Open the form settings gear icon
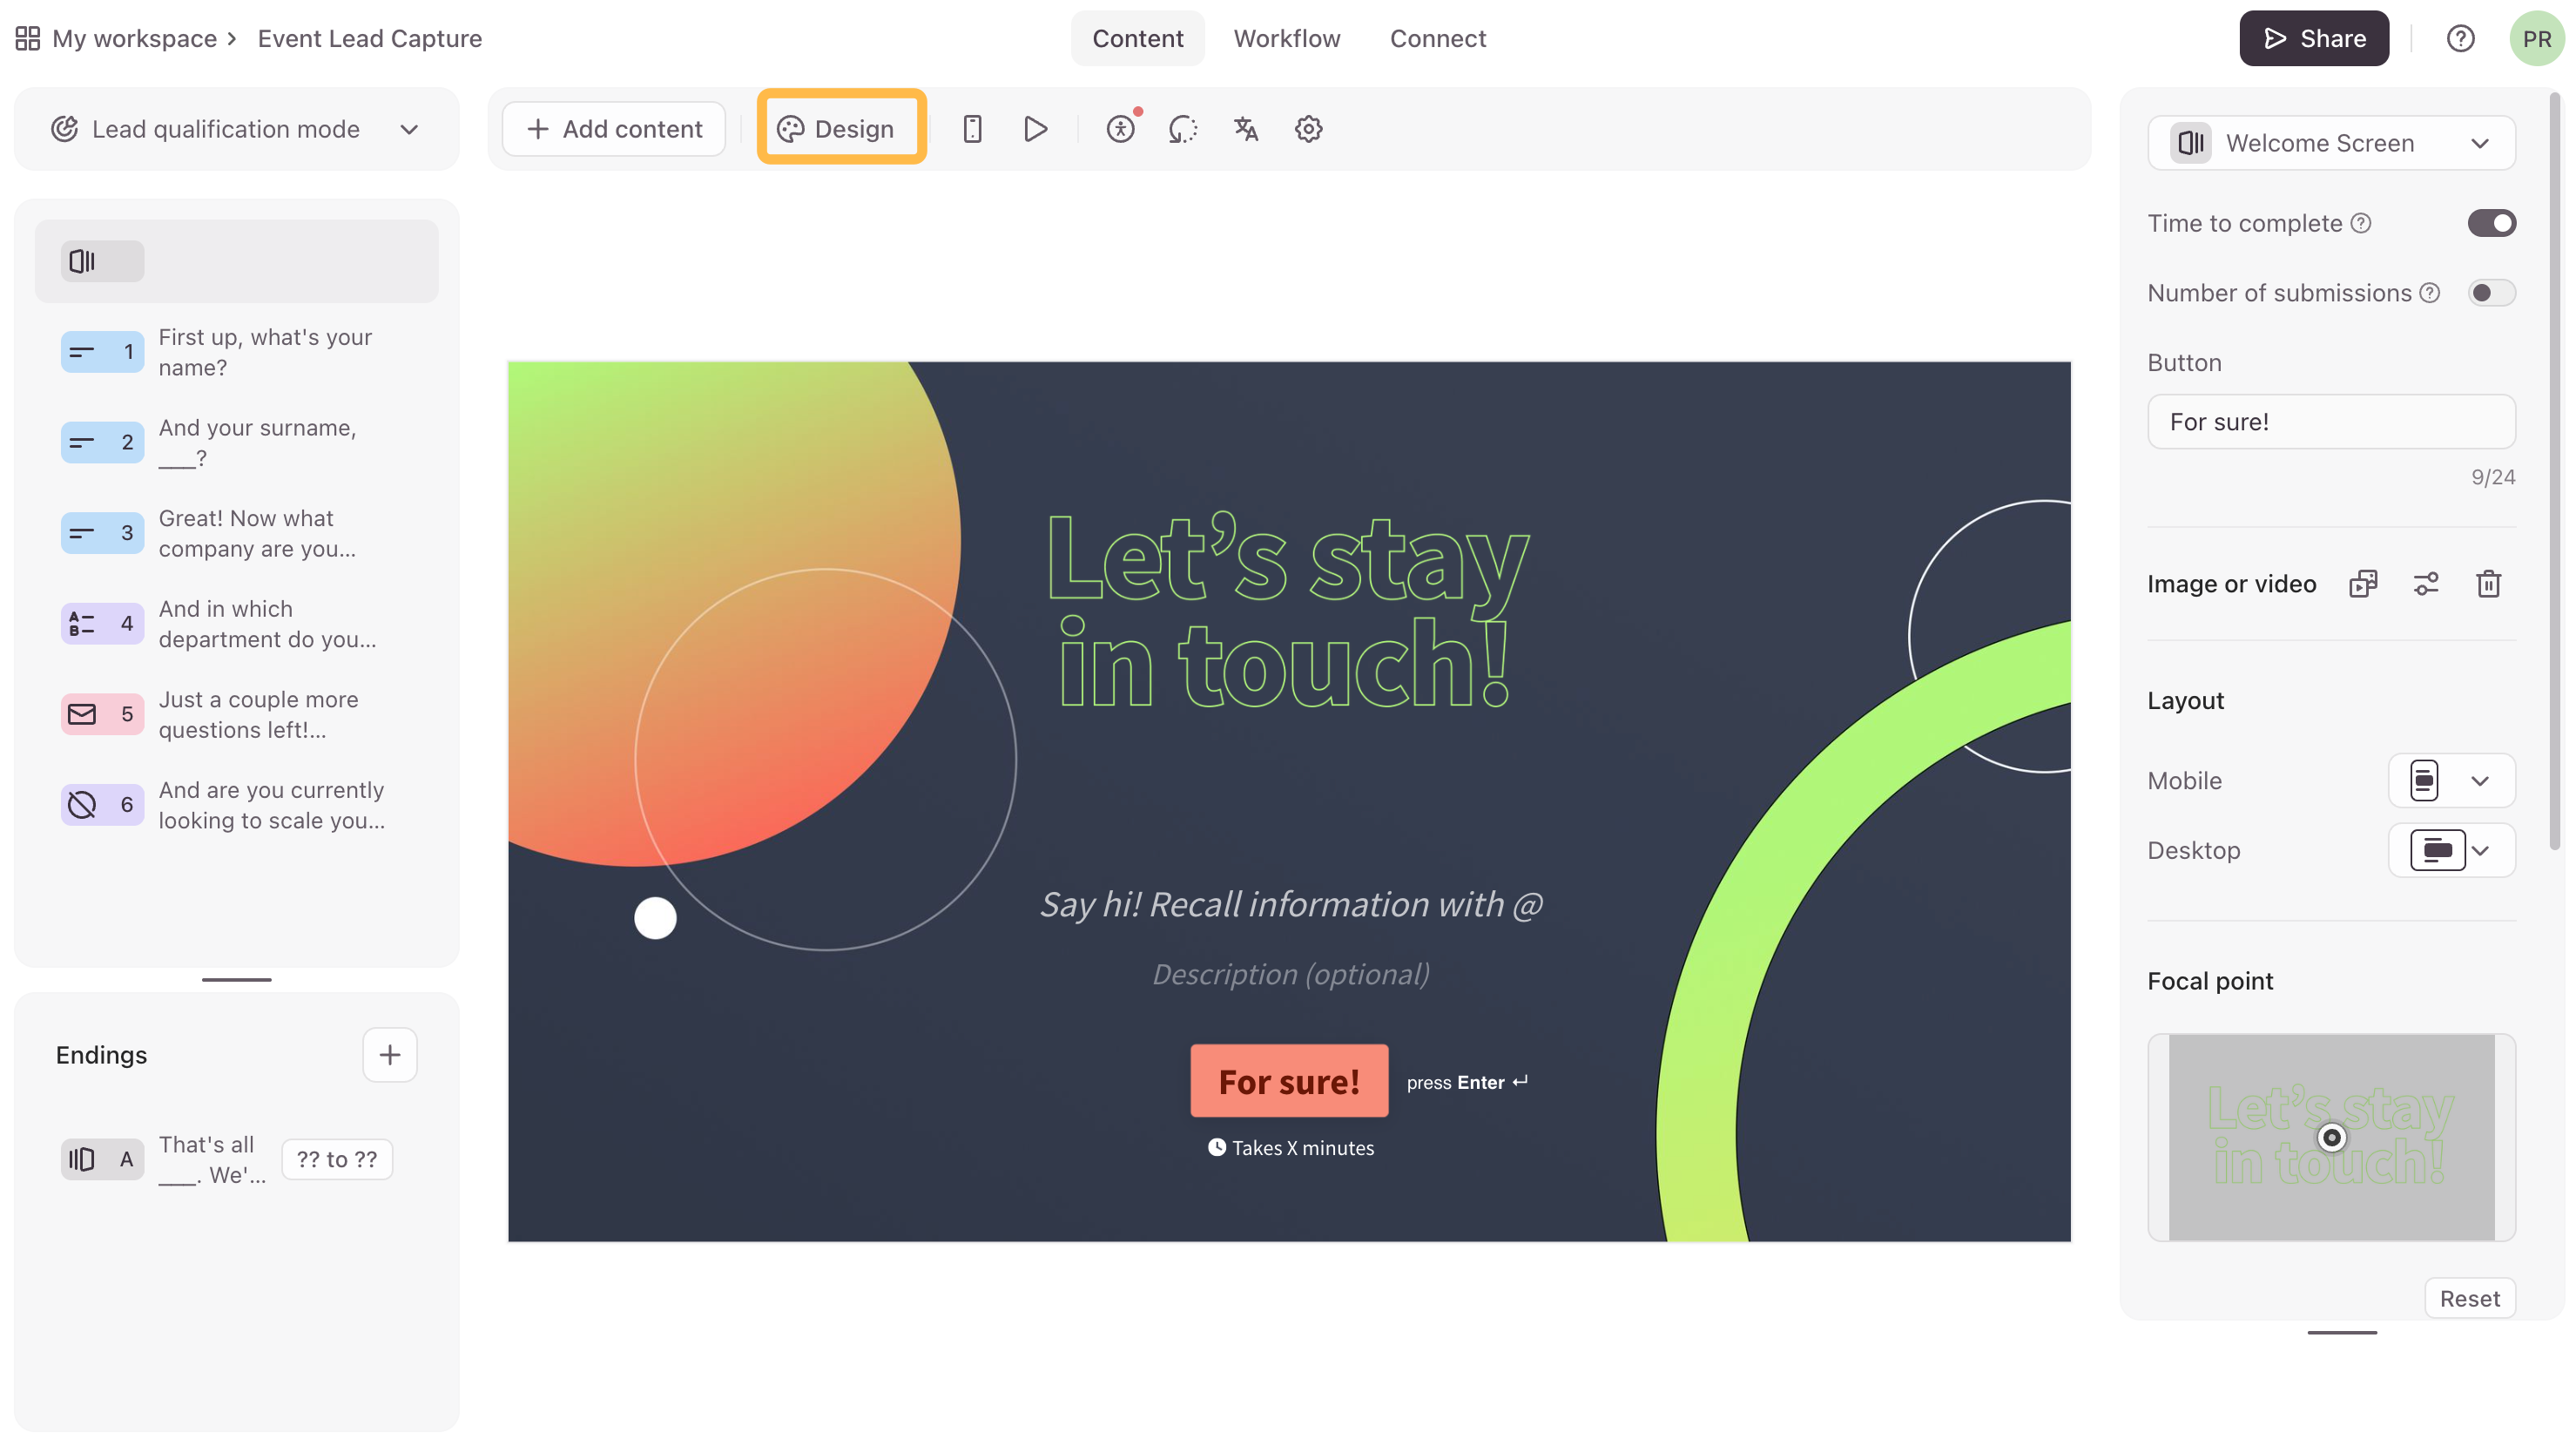Viewport: 2576px width, 1446px height. coord(1309,129)
